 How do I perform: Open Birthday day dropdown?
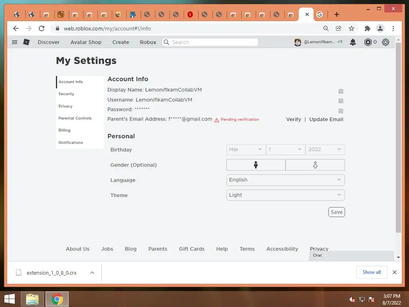click(x=286, y=150)
